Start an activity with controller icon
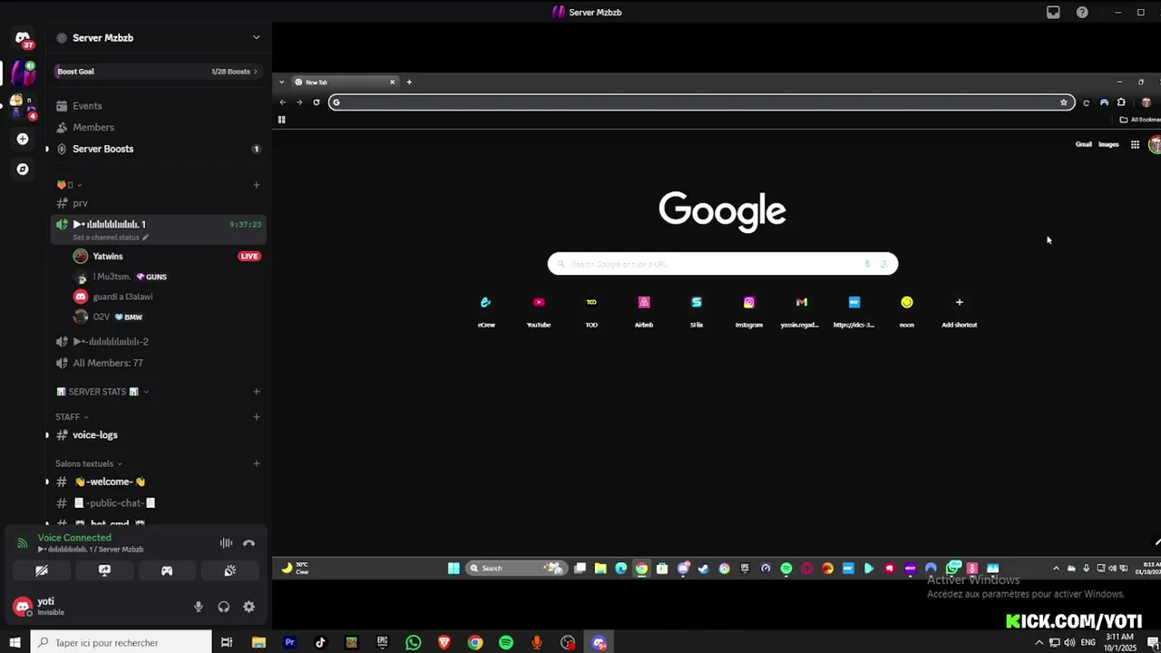 [x=167, y=570]
